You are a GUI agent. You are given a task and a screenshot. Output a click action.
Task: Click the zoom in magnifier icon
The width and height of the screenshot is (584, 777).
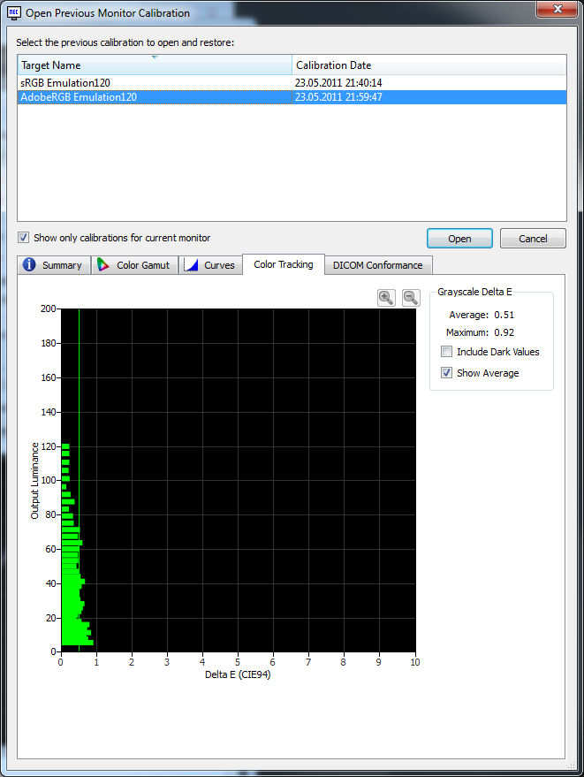(x=386, y=298)
